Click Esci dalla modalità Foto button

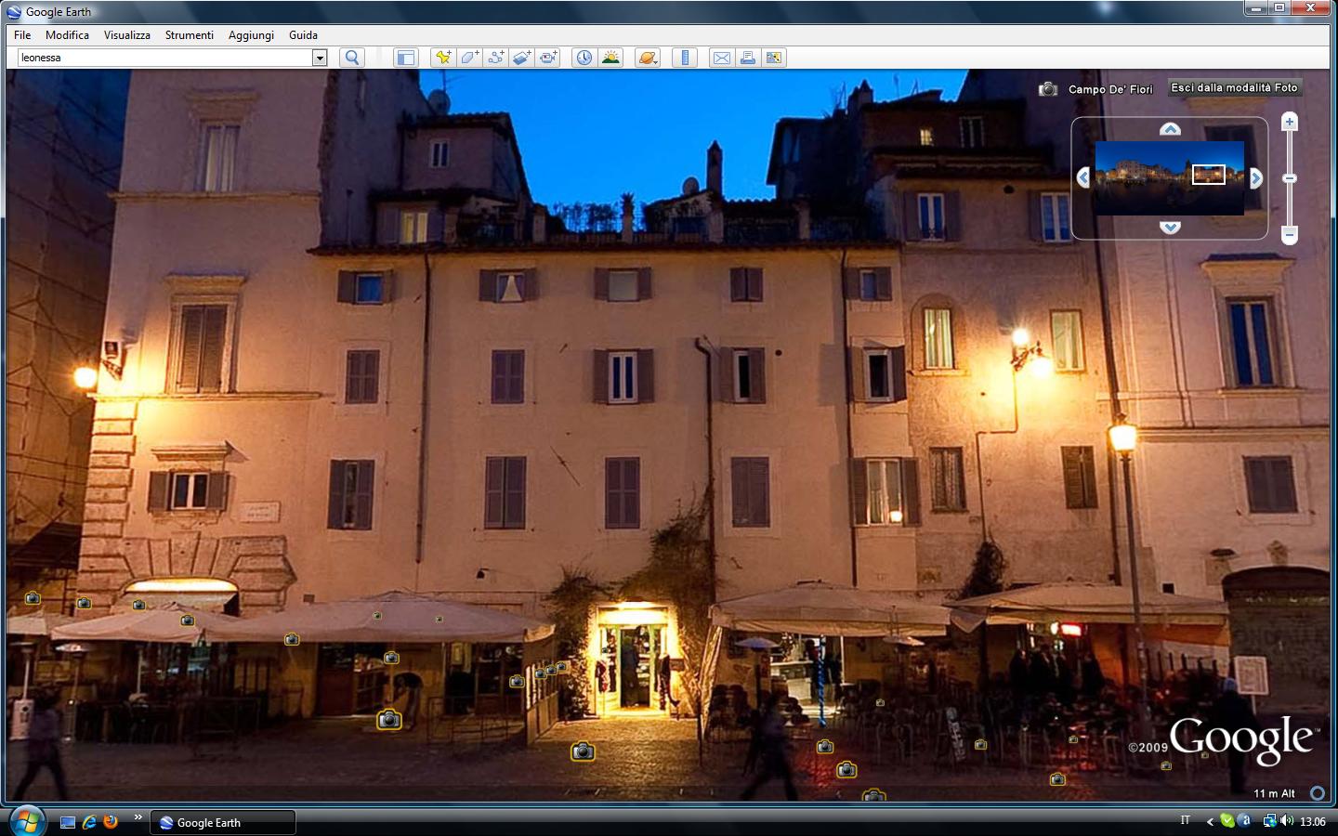coord(1235,87)
